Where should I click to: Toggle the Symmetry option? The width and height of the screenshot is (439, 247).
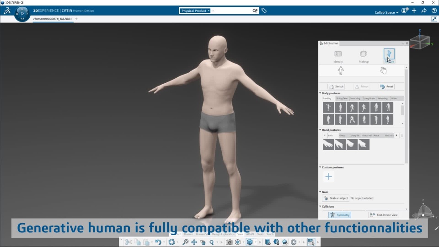tap(340, 215)
